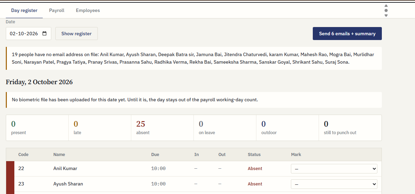The image size is (415, 194).
Task: Open Mark dropdown for Anil Kumar
Action: [x=334, y=169]
